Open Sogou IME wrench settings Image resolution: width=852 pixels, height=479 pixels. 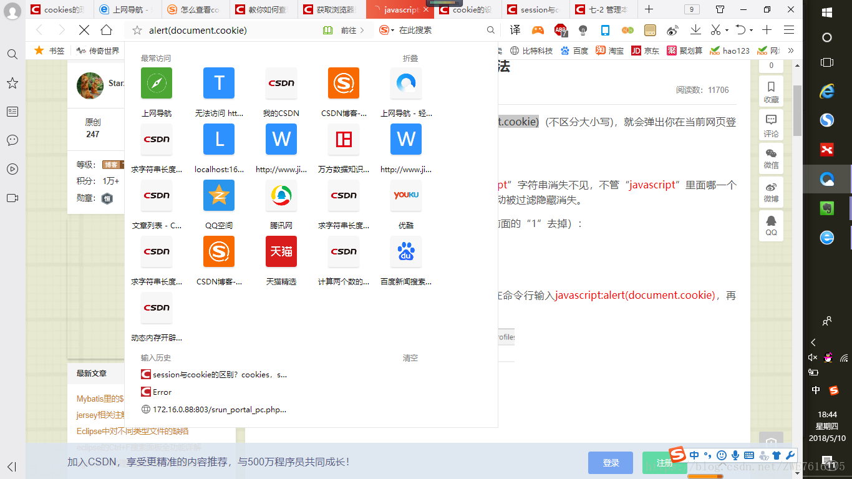[790, 455]
